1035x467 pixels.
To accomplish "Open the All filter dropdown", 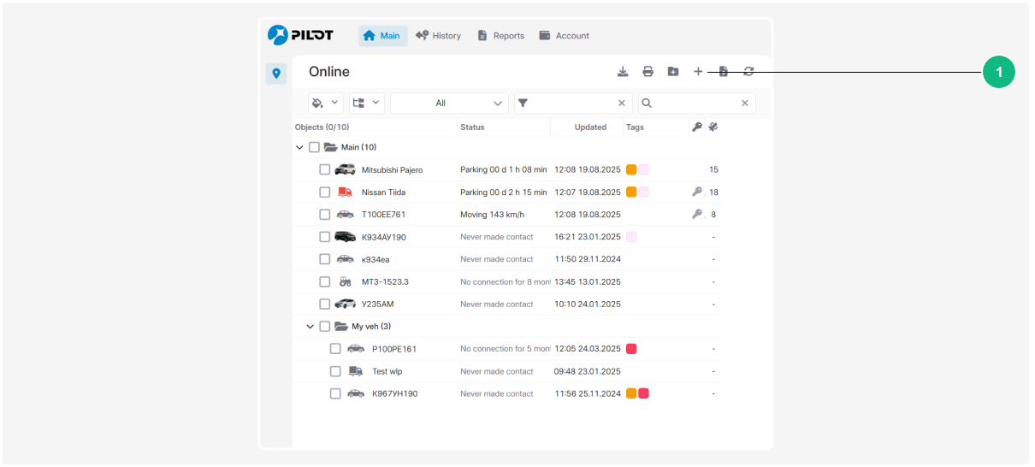I will pyautogui.click(x=449, y=103).
